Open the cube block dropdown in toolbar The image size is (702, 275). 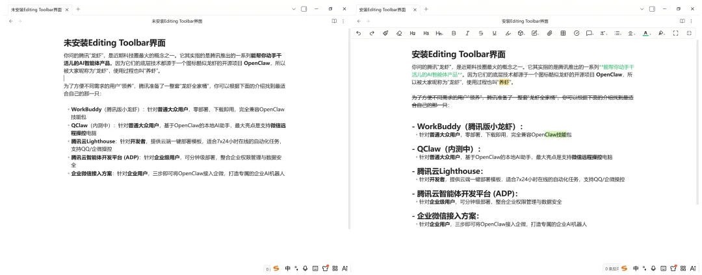[521, 33]
